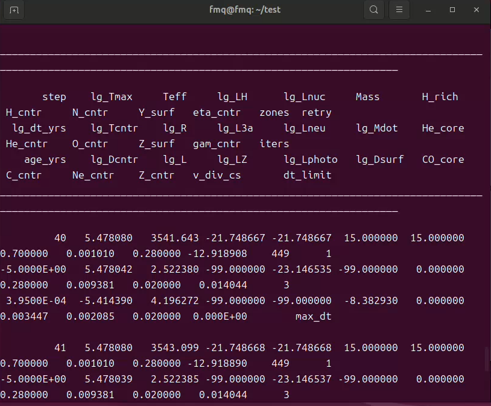The width and height of the screenshot is (491, 406).
Task: Open the hamburger menu
Action: [x=399, y=10]
